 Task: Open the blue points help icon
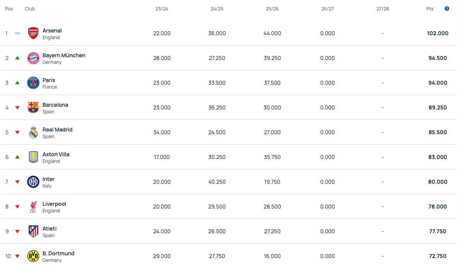447,9
